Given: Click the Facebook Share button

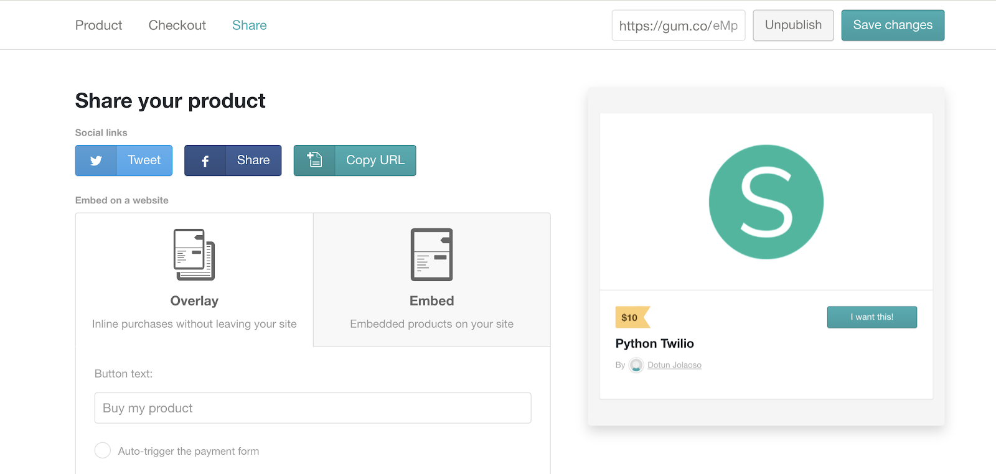Looking at the screenshot, I should click(x=233, y=160).
